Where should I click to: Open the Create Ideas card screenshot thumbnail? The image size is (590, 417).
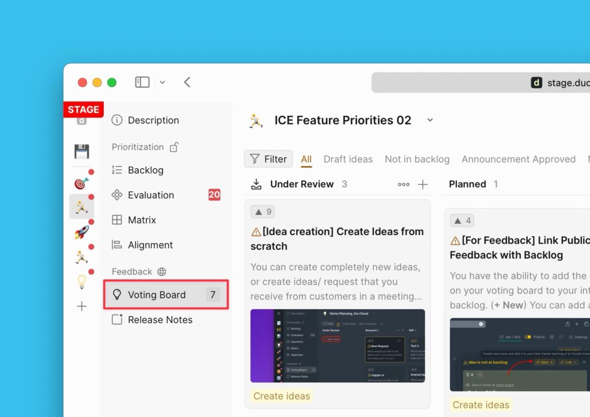(x=338, y=346)
